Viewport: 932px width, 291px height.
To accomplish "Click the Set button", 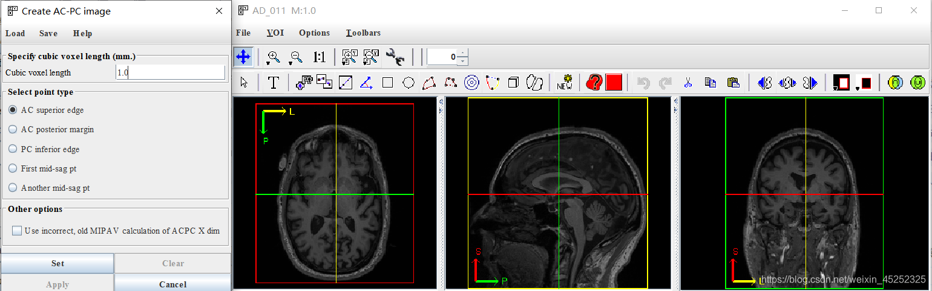I will pyautogui.click(x=57, y=263).
